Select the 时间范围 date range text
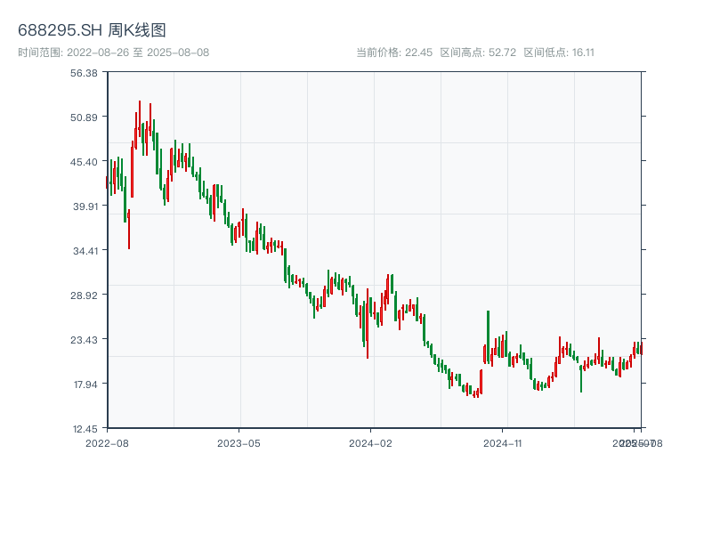712x534 pixels. coord(113,53)
